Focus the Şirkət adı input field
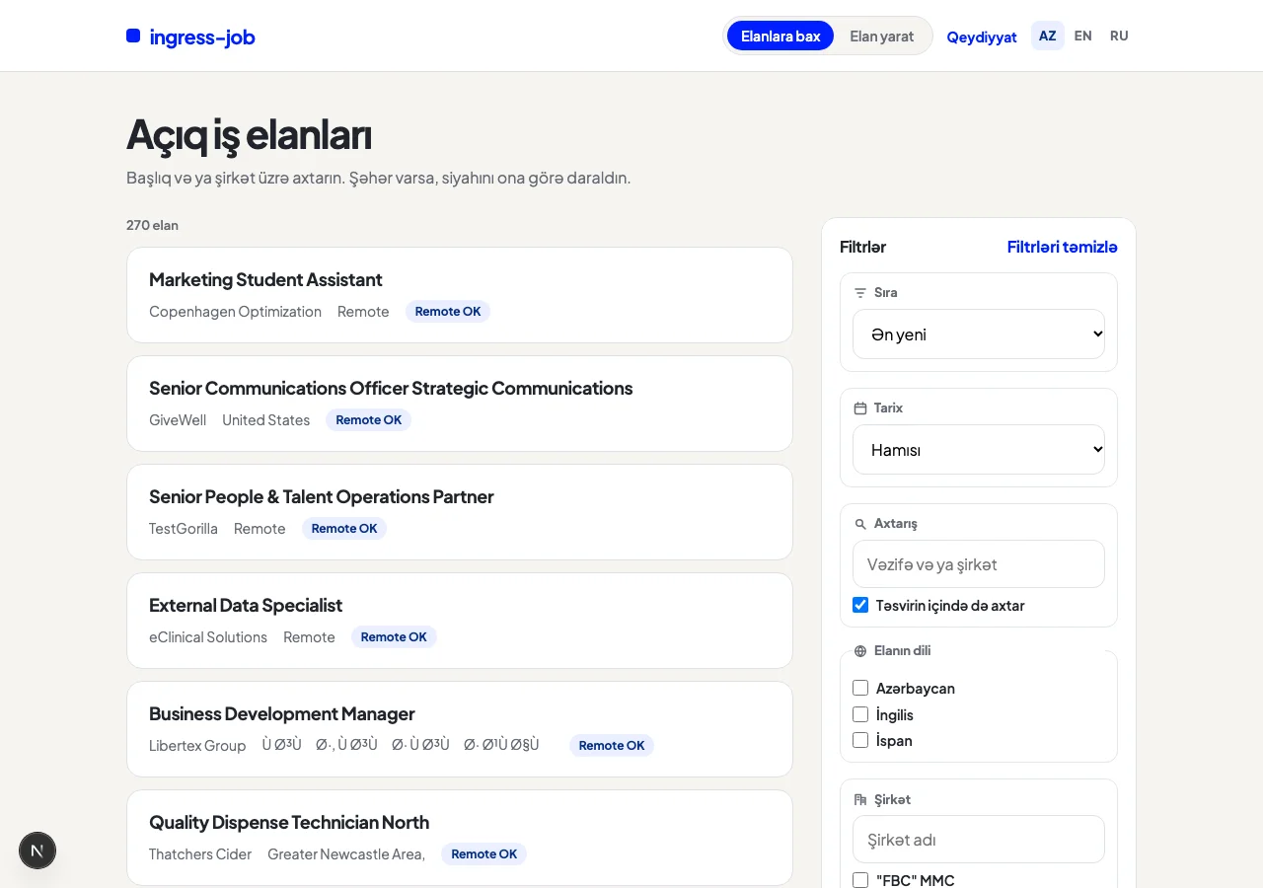This screenshot has height=888, width=1263. 979,840
